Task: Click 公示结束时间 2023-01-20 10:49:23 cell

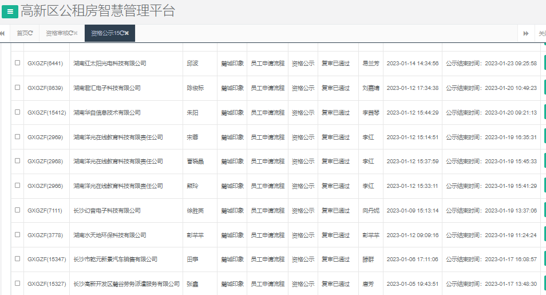Action: click(x=491, y=88)
